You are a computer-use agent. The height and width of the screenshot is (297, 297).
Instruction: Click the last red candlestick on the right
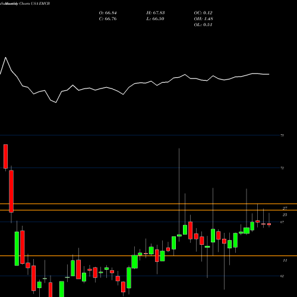[269, 224]
